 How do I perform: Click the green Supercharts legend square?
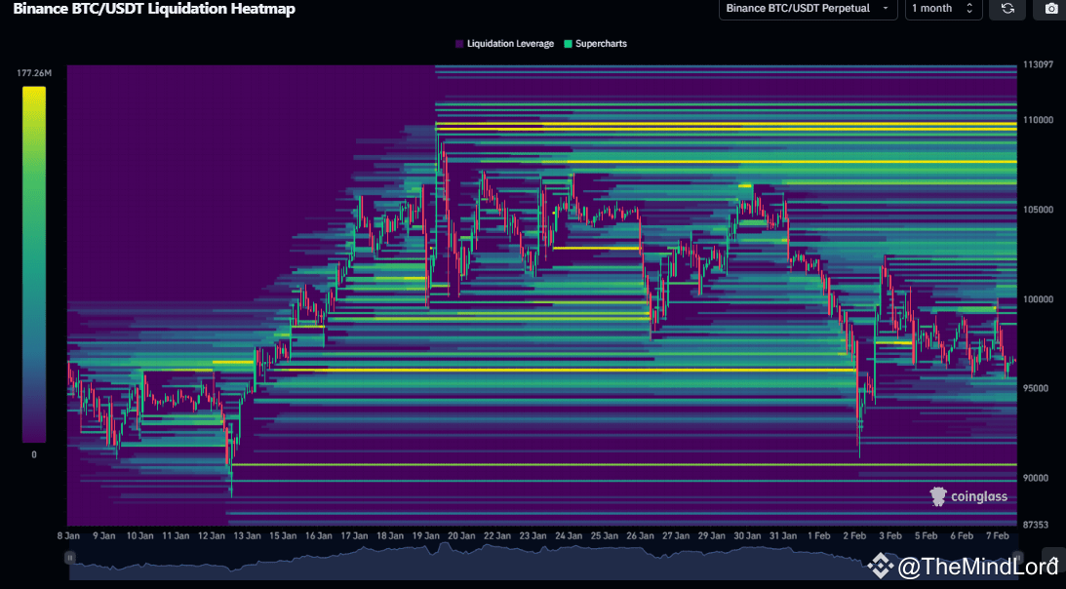(x=570, y=43)
